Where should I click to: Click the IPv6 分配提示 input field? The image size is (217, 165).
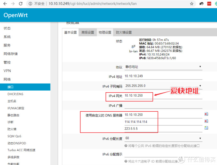(x=163, y=154)
